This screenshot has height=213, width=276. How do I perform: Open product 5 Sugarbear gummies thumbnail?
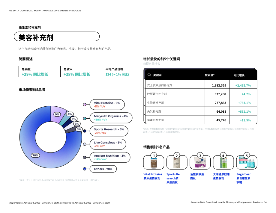click(247, 162)
